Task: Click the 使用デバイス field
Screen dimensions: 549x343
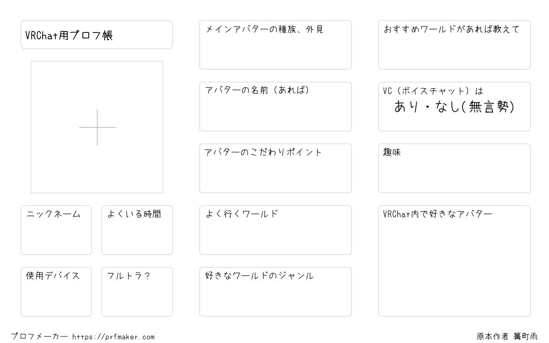Action: 56,292
